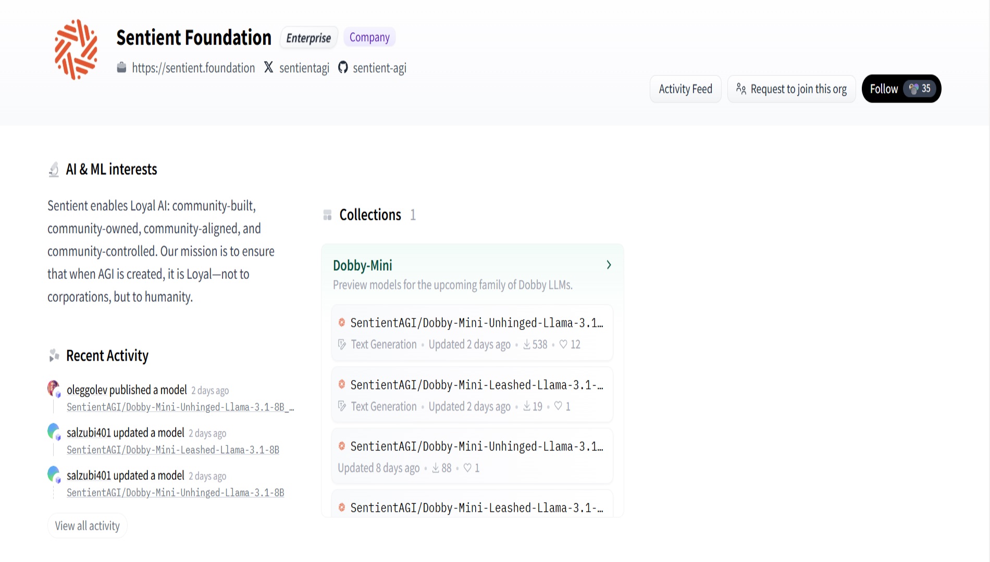The height and width of the screenshot is (562, 990).
Task: Click the first salzubi401 avatar
Action: point(53,431)
